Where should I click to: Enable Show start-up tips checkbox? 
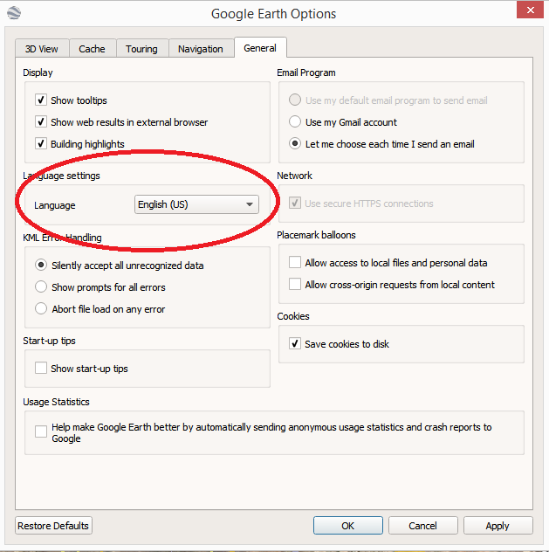click(x=41, y=368)
